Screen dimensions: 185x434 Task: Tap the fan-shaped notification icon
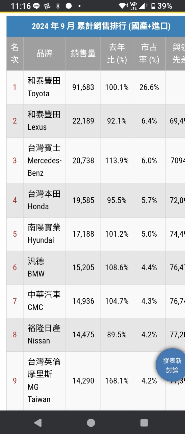tap(47, 6)
